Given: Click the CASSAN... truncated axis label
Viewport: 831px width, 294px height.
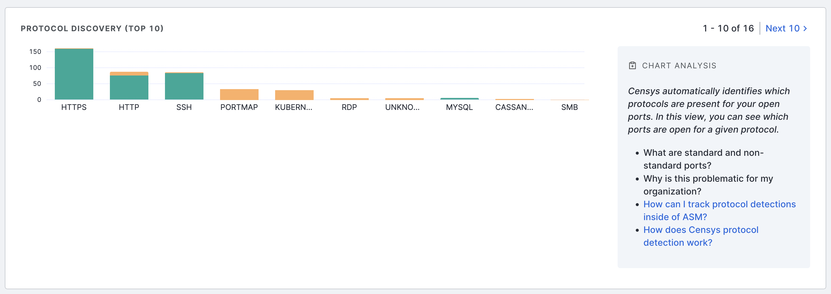Looking at the screenshot, I should (514, 107).
